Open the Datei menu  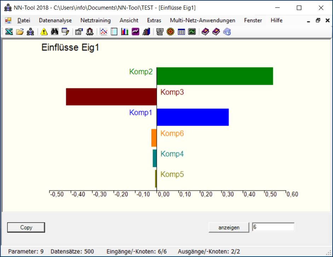click(24, 21)
